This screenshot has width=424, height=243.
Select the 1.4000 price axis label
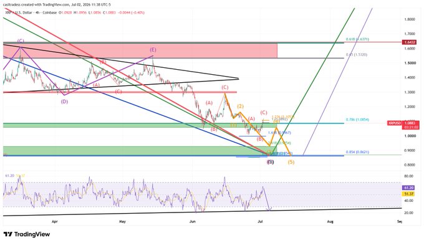[410, 78]
